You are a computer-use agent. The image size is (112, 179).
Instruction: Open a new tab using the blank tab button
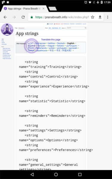click(53, 9)
